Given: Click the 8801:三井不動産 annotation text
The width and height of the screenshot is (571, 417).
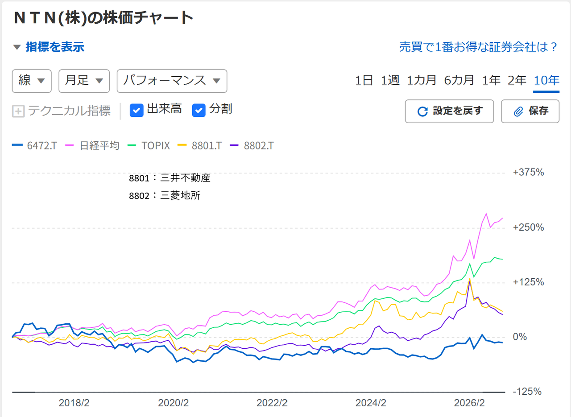Looking at the screenshot, I should (x=170, y=178).
